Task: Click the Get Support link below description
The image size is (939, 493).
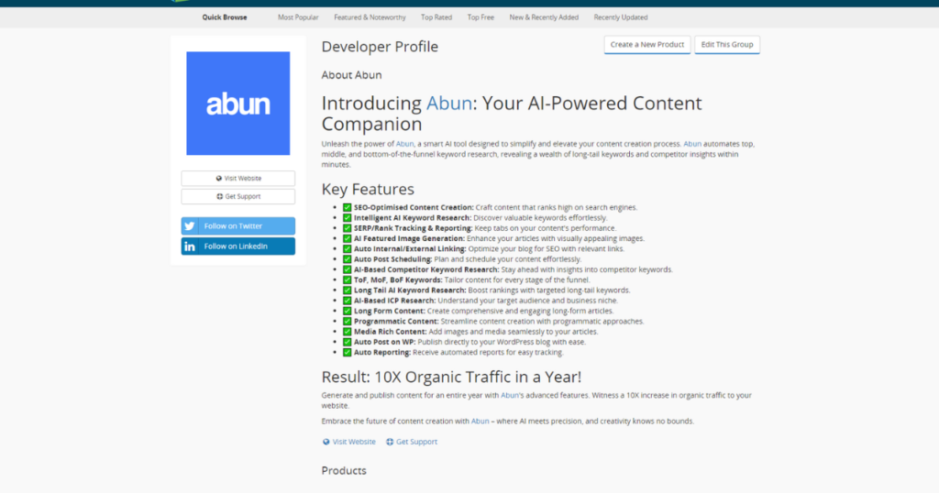Action: [x=416, y=442]
